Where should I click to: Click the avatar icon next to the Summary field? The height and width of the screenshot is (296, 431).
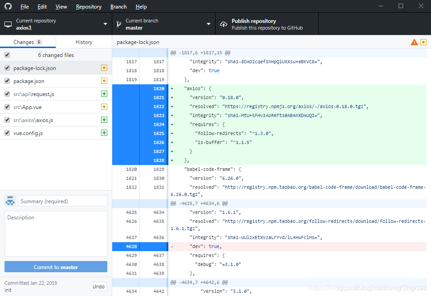[10, 201]
